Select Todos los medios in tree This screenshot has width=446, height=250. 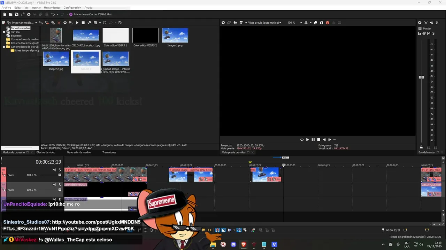point(20,28)
